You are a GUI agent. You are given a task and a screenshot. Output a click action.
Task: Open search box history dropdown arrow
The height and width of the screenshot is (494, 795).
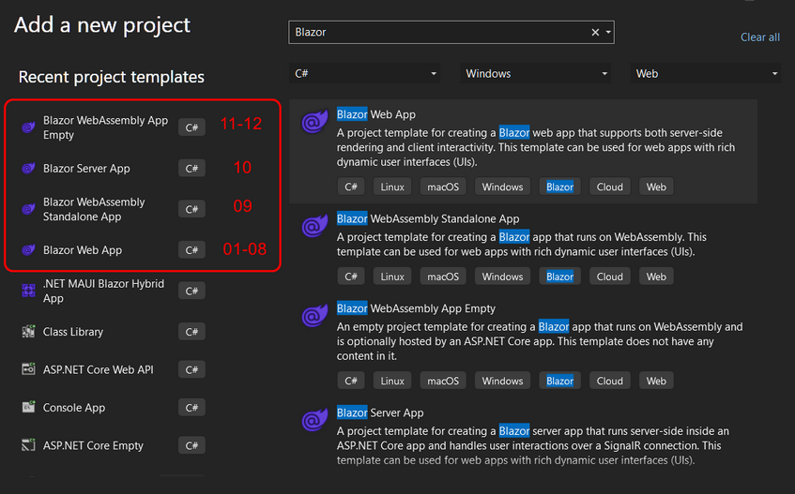[x=608, y=33]
